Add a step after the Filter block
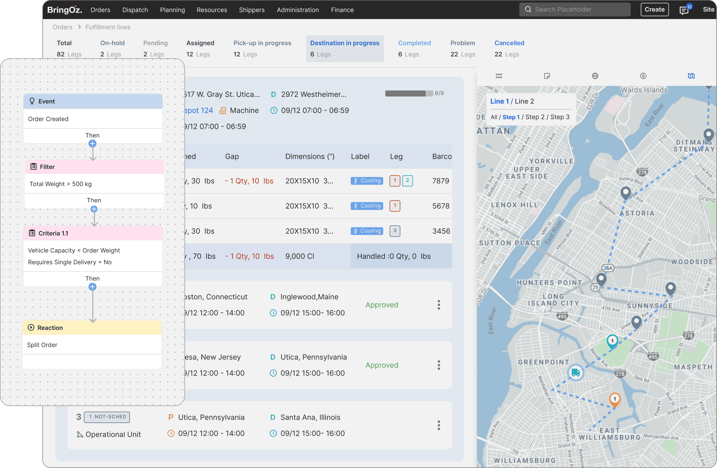The height and width of the screenshot is (468, 717). click(94, 209)
